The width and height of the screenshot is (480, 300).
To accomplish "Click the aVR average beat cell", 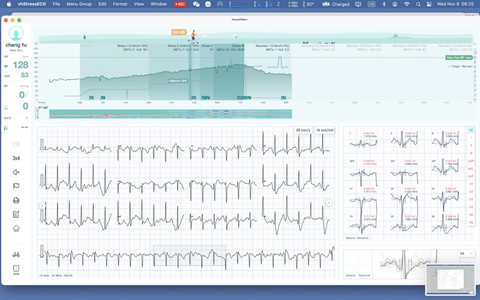I will [x=364, y=173].
